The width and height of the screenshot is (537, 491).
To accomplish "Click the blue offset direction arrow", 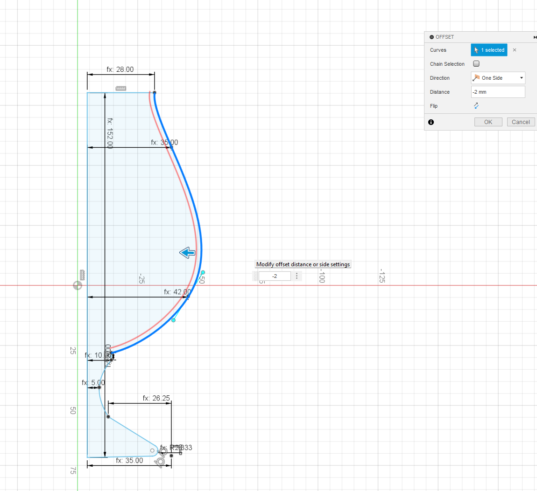I will [187, 253].
